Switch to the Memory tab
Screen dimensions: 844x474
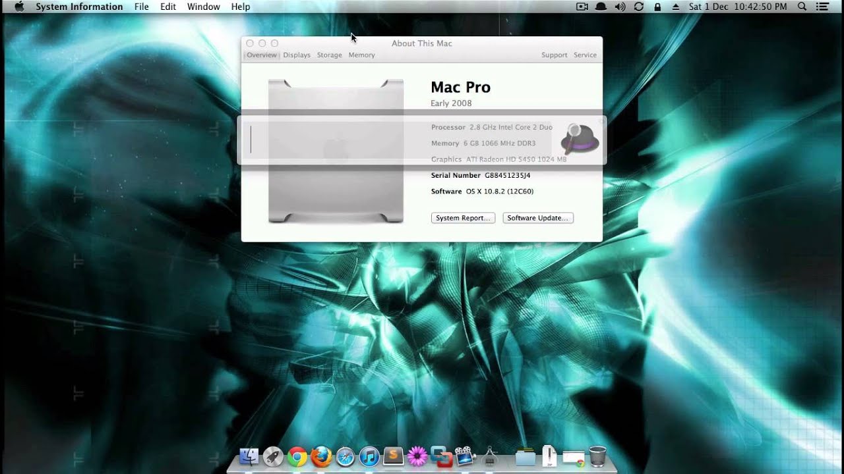[361, 55]
